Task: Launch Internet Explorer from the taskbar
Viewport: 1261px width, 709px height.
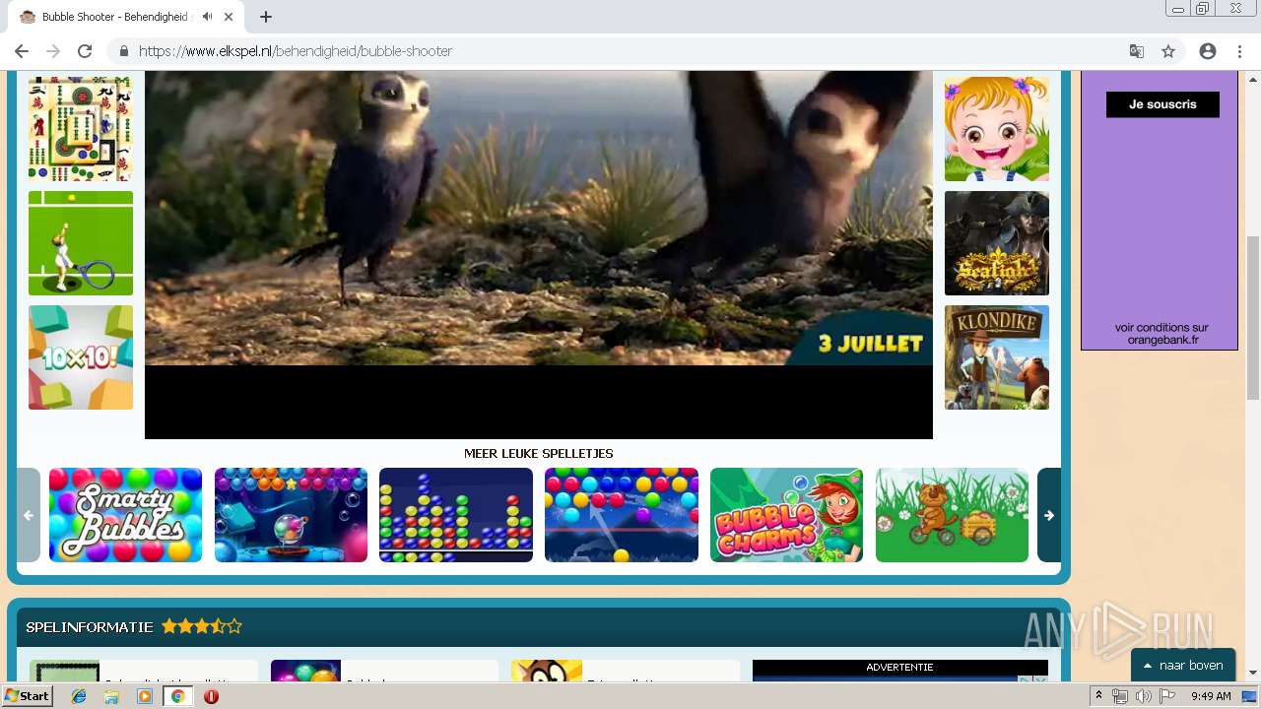Action: coord(79,696)
